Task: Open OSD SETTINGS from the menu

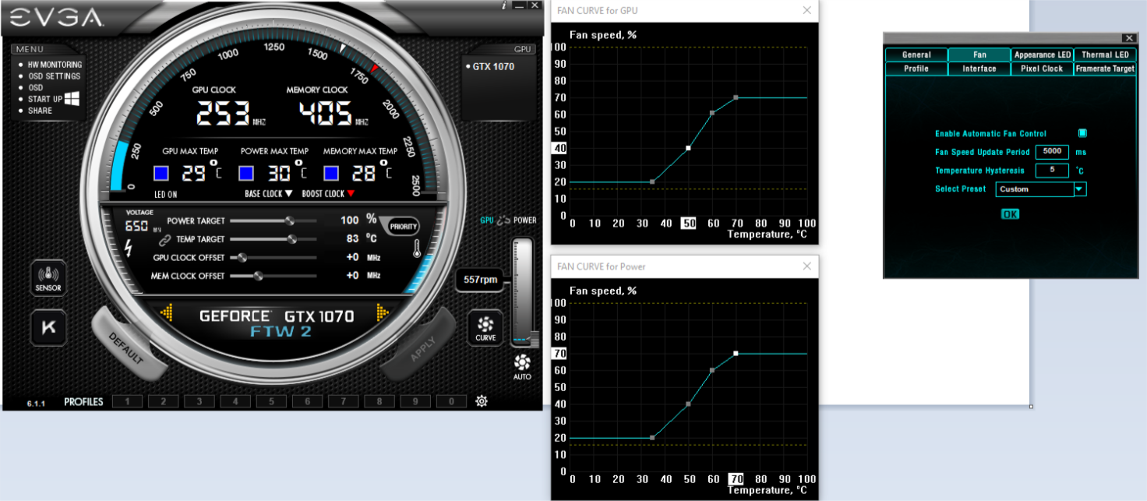Action: [x=54, y=76]
